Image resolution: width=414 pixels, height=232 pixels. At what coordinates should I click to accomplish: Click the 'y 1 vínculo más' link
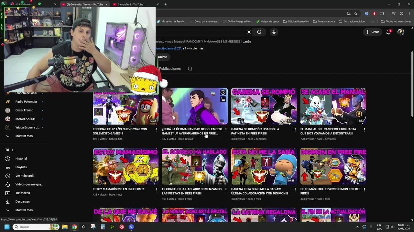[193, 48]
